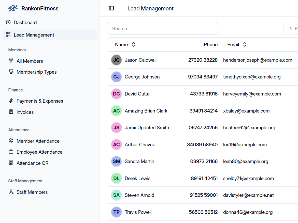Screen dimensions: 298x223
Task: Select the name JamieUpdated Smith
Action: 147,128
